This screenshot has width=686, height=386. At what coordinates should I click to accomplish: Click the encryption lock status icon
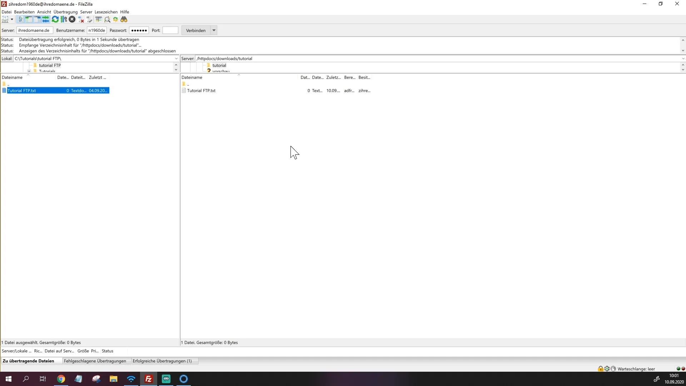coord(601,369)
